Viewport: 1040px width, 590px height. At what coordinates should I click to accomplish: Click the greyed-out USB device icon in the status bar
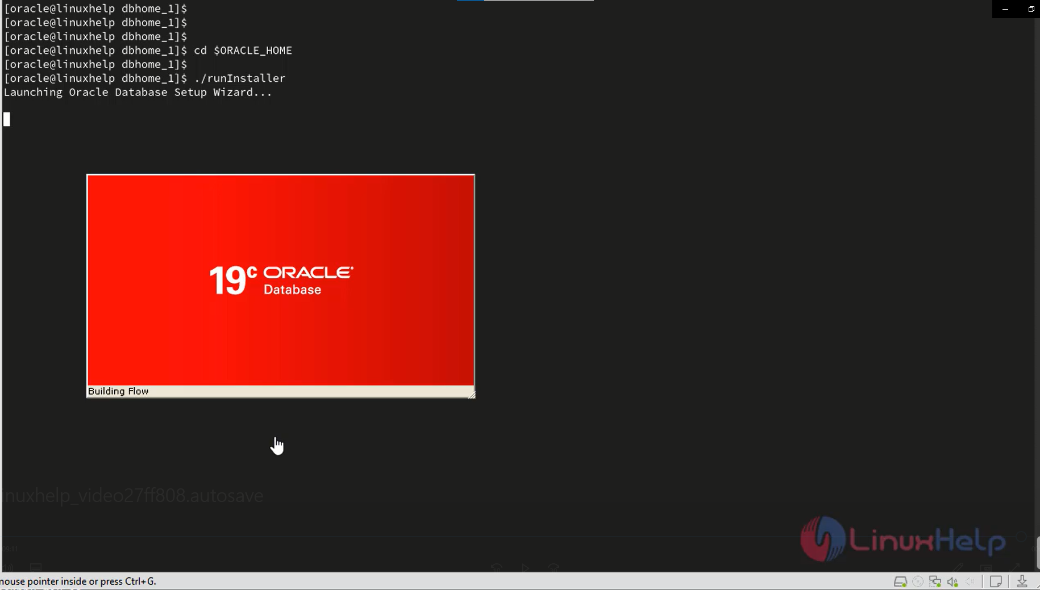pyautogui.click(x=970, y=581)
